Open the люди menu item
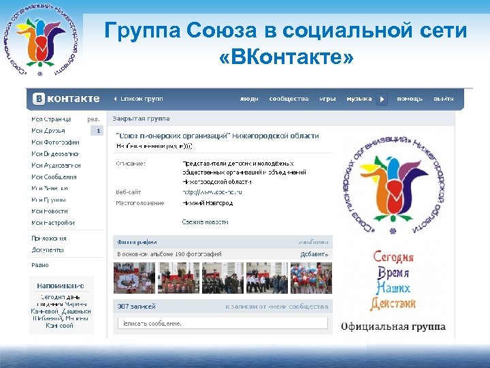Image resolution: width=490 pixels, height=368 pixels. [x=249, y=99]
